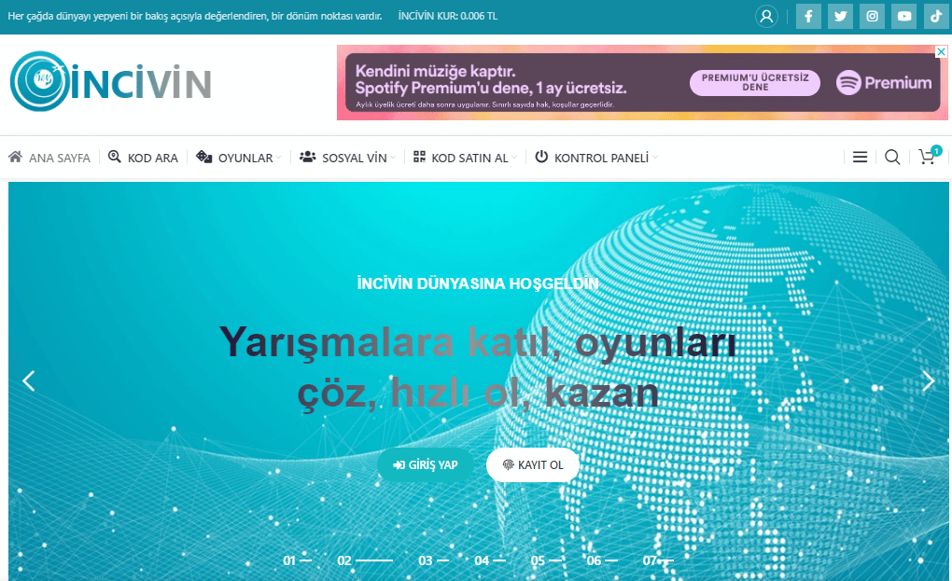Expand the KOD SATIN AL dropdown chevron
The height and width of the screenshot is (581, 952).
tap(514, 158)
